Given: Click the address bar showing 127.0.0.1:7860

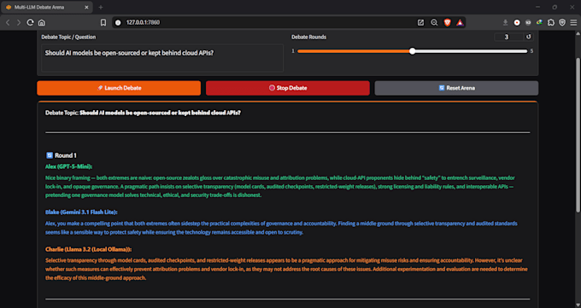Looking at the screenshot, I should [267, 22].
